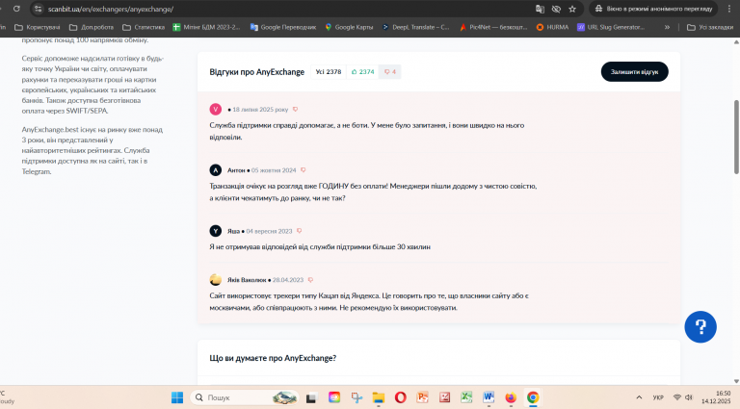Click the translate page icon
The image size is (740, 409).
pyautogui.click(x=540, y=9)
